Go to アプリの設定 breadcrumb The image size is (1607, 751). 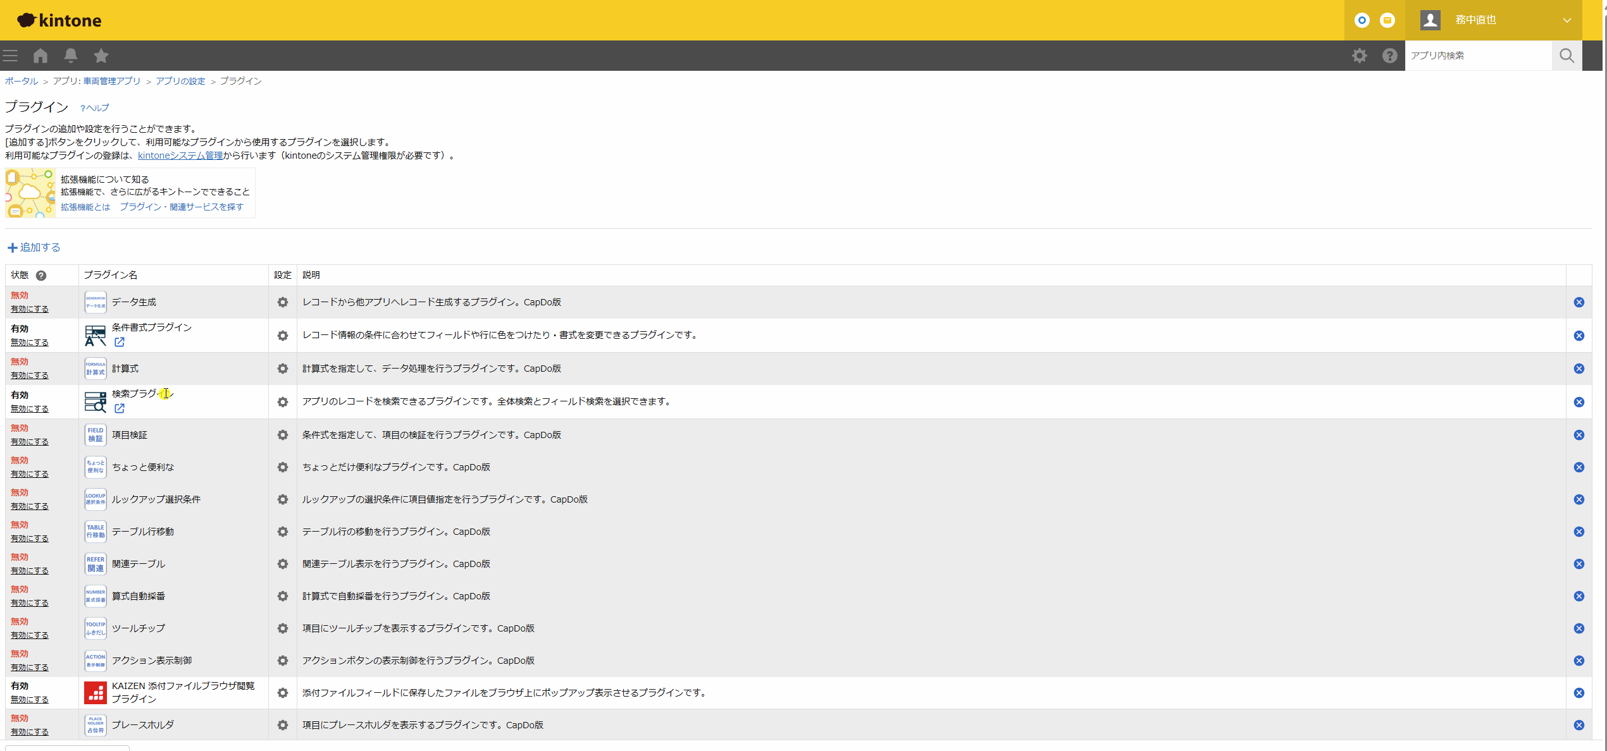click(x=180, y=81)
